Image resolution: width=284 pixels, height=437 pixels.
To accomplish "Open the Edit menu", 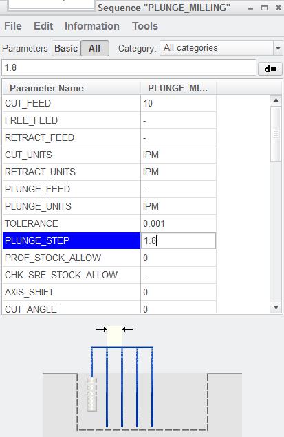I will tap(43, 26).
